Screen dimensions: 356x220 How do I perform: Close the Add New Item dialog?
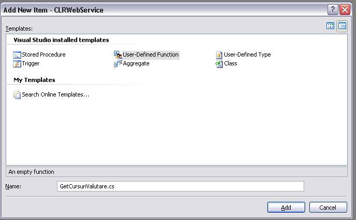coord(345,10)
